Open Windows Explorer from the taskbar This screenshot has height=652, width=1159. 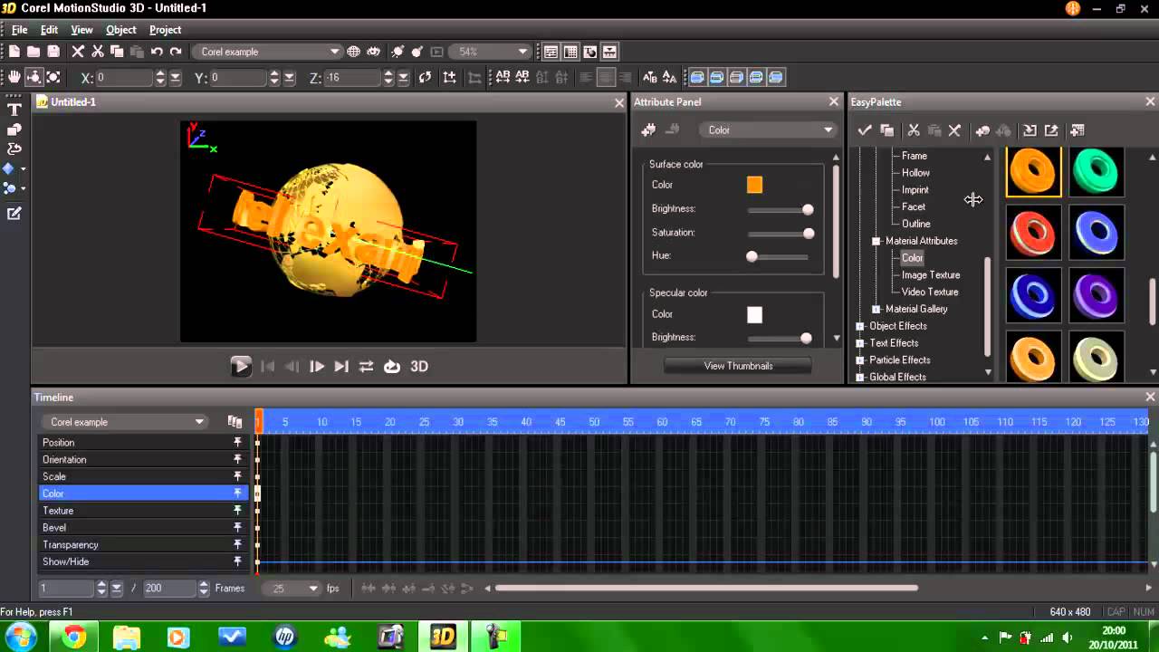[127, 638]
